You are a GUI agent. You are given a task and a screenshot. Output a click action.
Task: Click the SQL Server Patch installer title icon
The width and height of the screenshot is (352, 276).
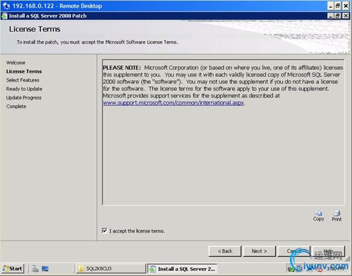pos(4,16)
